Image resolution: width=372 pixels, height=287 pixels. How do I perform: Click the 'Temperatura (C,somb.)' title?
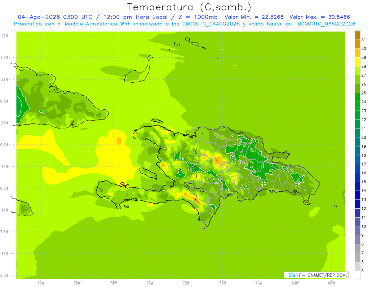tap(189, 7)
